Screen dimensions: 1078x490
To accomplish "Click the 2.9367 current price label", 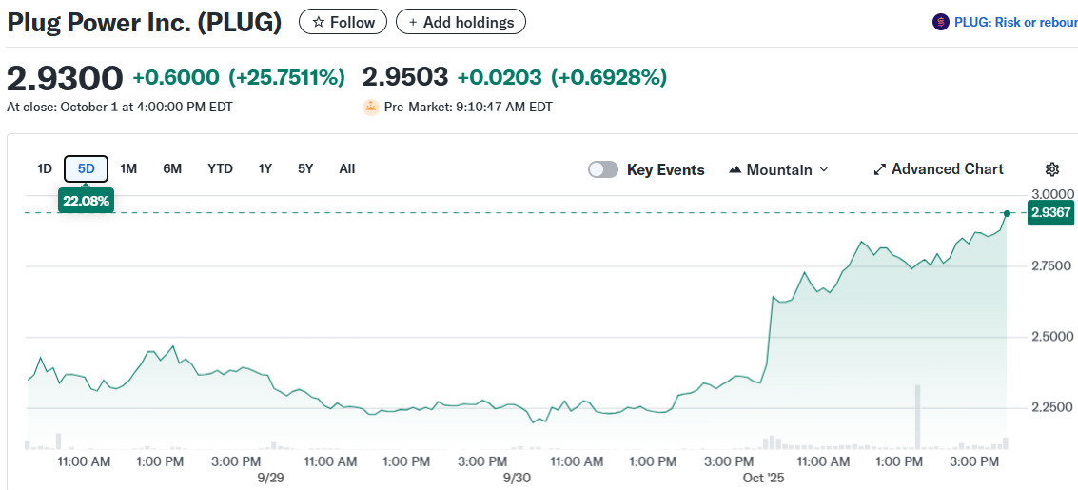I will [x=1050, y=213].
